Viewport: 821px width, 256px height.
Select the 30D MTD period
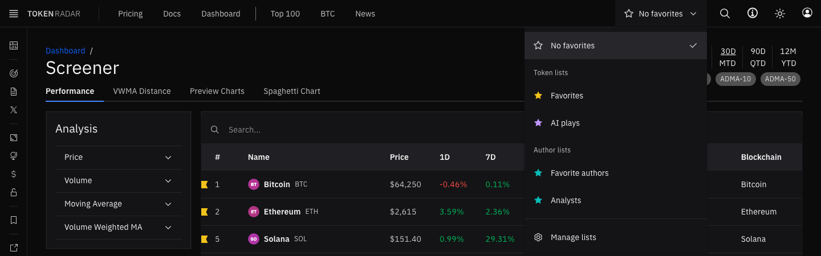(728, 57)
